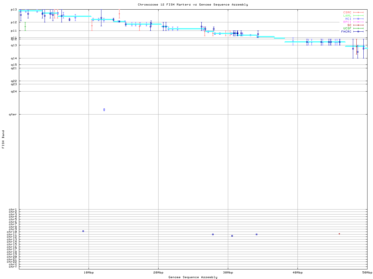Image resolution: width=373 pixels, height=279 pixels.
Task: Click the isolated black marker near qter
Action: 104,110
